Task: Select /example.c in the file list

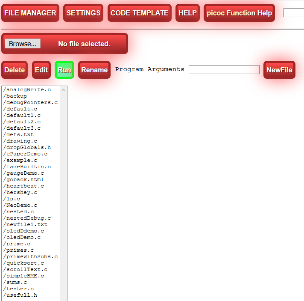Action: (x=31, y=160)
